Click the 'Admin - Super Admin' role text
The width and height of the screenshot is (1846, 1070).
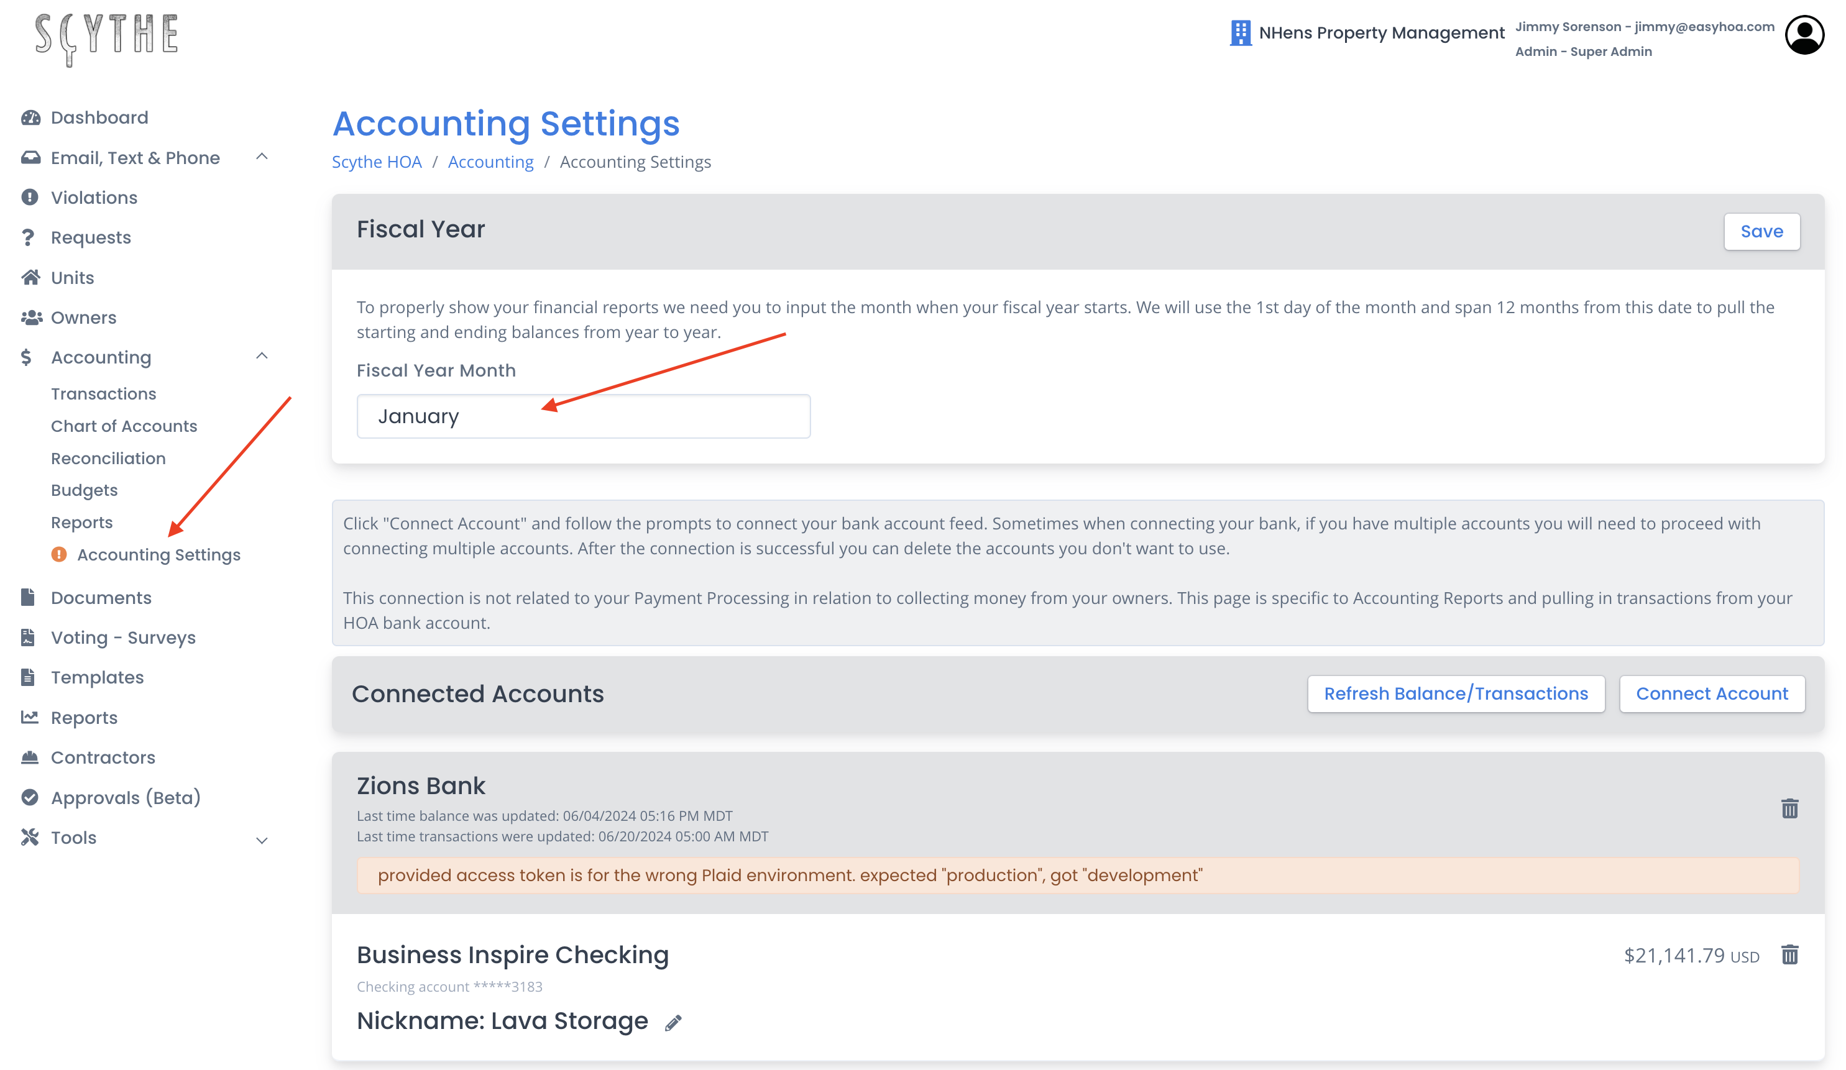tap(1583, 52)
